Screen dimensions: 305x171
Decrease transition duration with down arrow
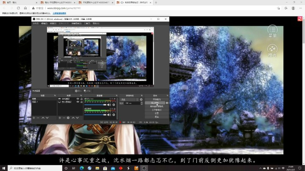point(141,104)
